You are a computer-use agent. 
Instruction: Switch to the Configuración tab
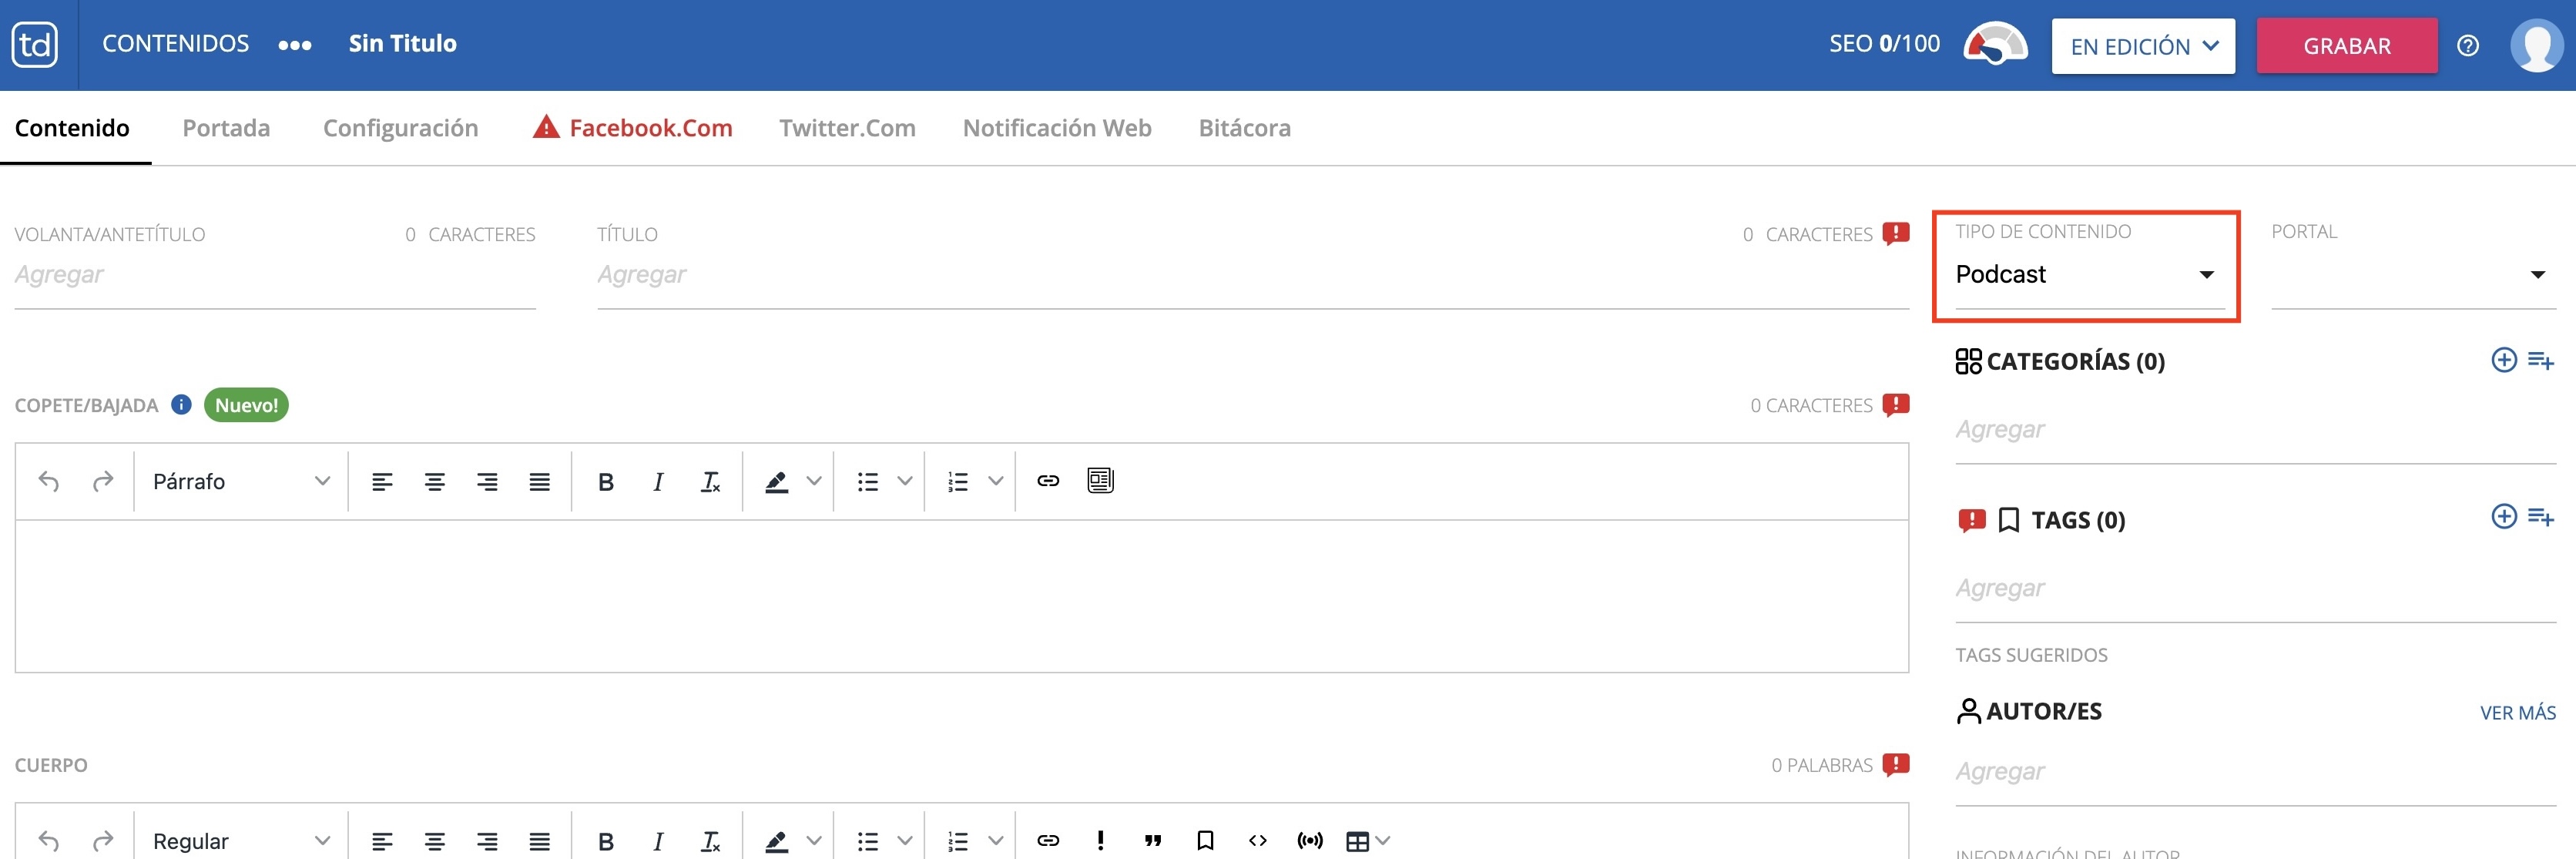click(400, 127)
